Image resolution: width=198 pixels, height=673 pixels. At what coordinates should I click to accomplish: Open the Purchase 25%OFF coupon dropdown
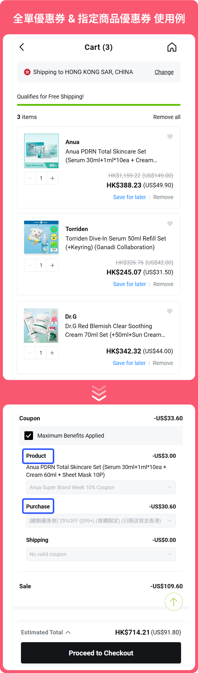tap(101, 521)
